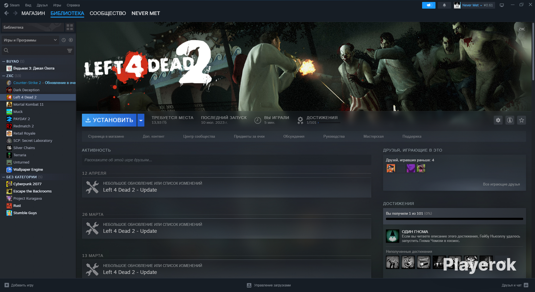
Task: Add Left 4 Dead 2 to favorites star
Action: pyautogui.click(x=522, y=120)
